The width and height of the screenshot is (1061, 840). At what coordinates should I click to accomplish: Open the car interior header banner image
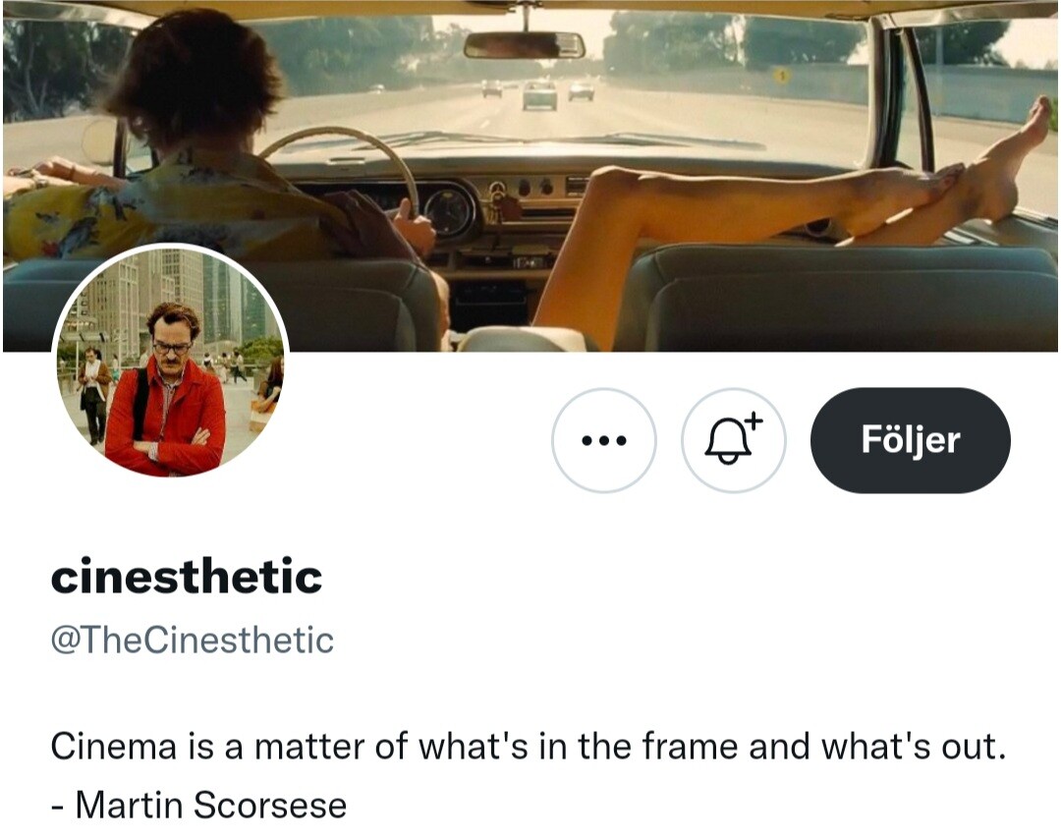(x=530, y=176)
